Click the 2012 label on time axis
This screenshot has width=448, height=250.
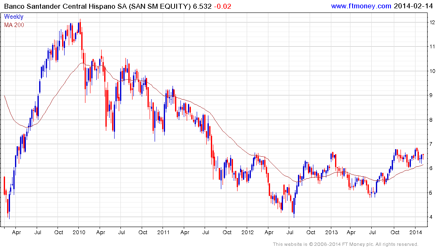(x=248, y=232)
